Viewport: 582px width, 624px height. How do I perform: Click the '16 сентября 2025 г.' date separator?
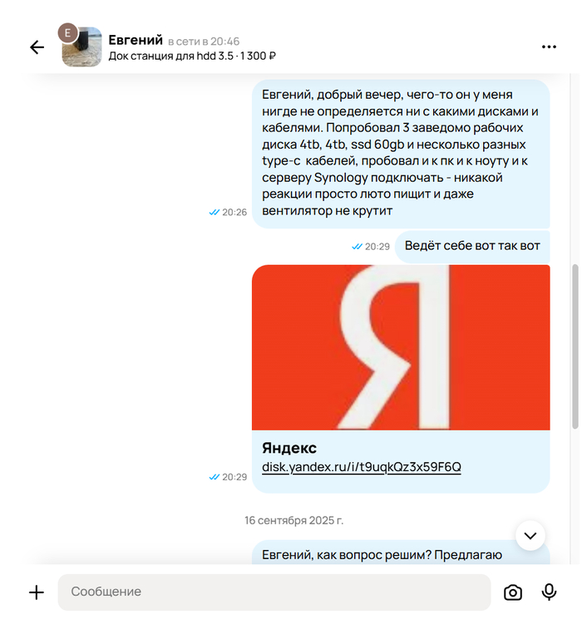(293, 520)
